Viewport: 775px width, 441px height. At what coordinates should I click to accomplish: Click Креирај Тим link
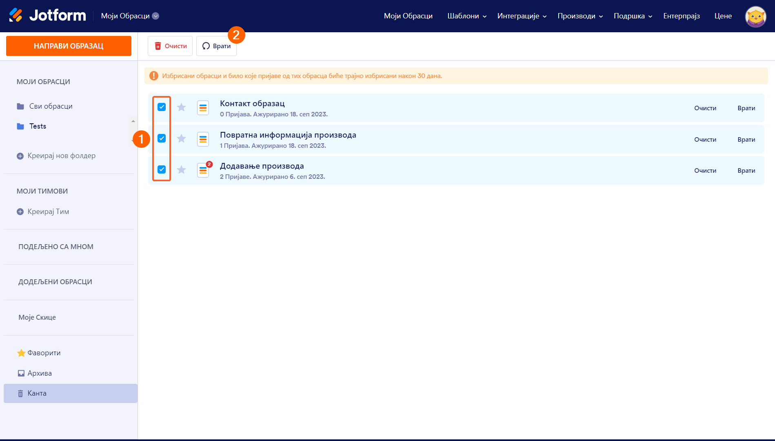tap(48, 212)
